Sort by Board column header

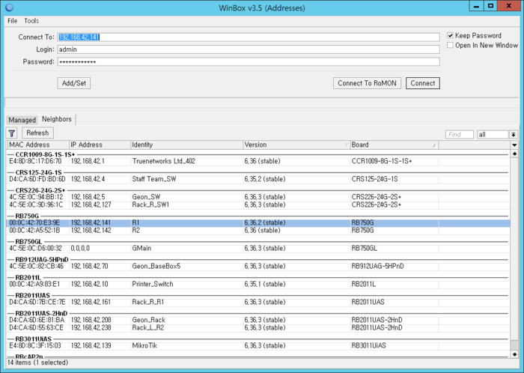[394, 145]
